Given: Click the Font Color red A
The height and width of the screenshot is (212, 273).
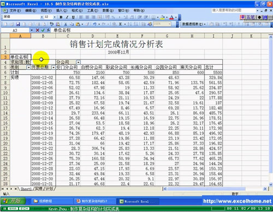Looking at the screenshot, I should tap(171, 17).
